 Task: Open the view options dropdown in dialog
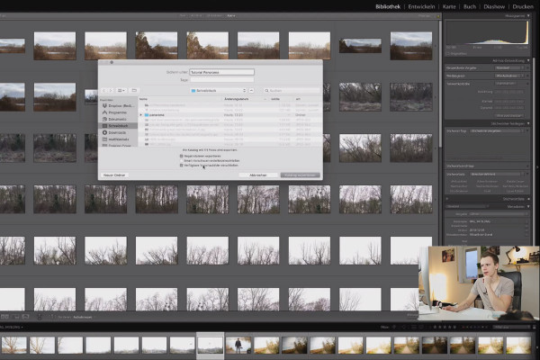coord(121,90)
